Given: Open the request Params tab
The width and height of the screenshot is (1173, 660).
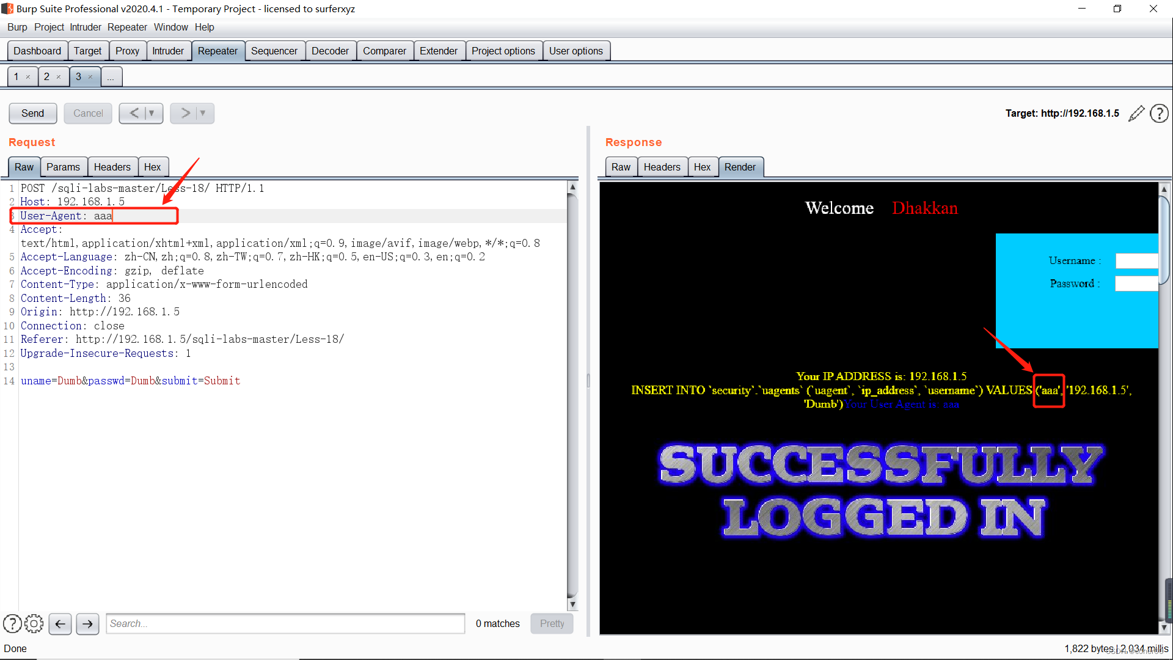Looking at the screenshot, I should click(63, 167).
